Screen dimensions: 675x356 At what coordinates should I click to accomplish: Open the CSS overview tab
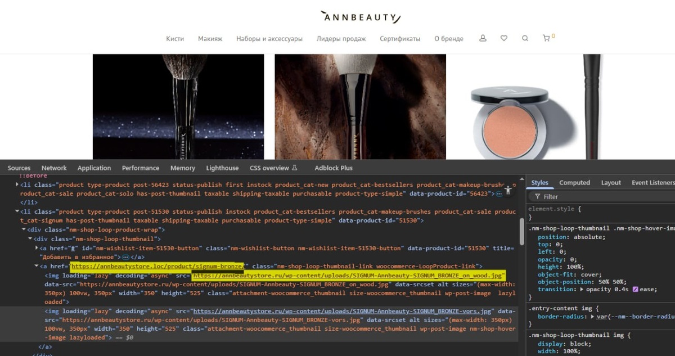273,168
